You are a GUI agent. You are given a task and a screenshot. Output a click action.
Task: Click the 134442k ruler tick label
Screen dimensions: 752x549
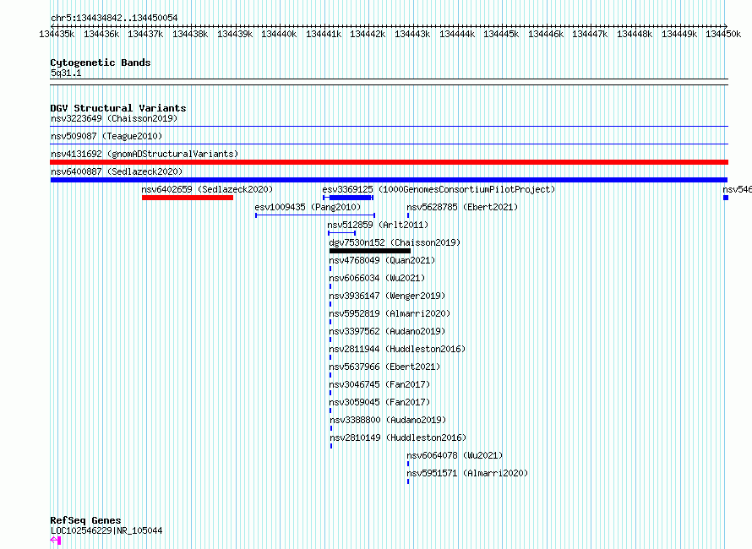coord(368,34)
